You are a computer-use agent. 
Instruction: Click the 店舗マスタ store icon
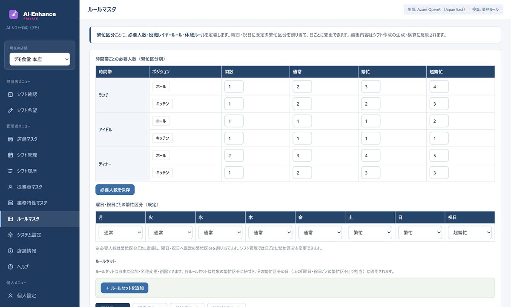point(11,139)
